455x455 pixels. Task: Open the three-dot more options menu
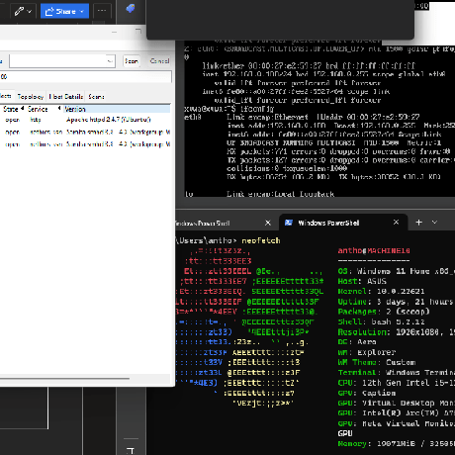coord(102,11)
